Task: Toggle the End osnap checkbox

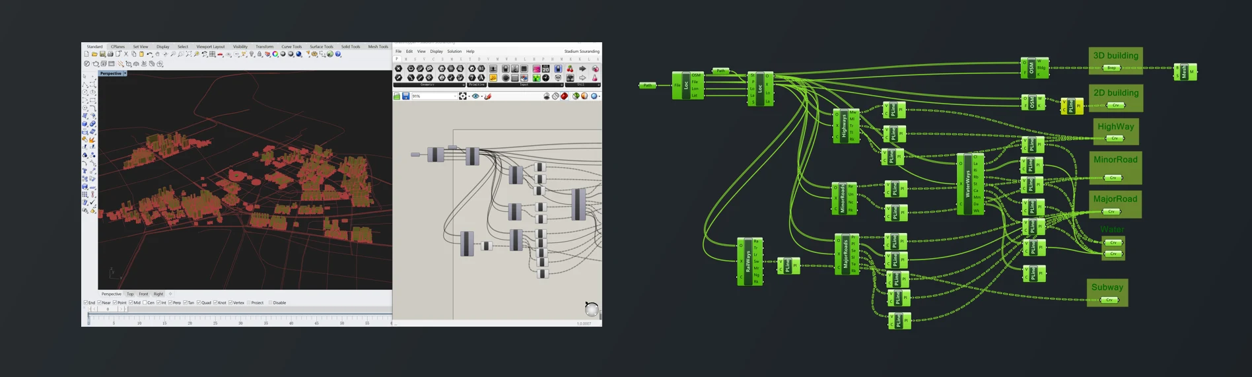Action: click(85, 302)
